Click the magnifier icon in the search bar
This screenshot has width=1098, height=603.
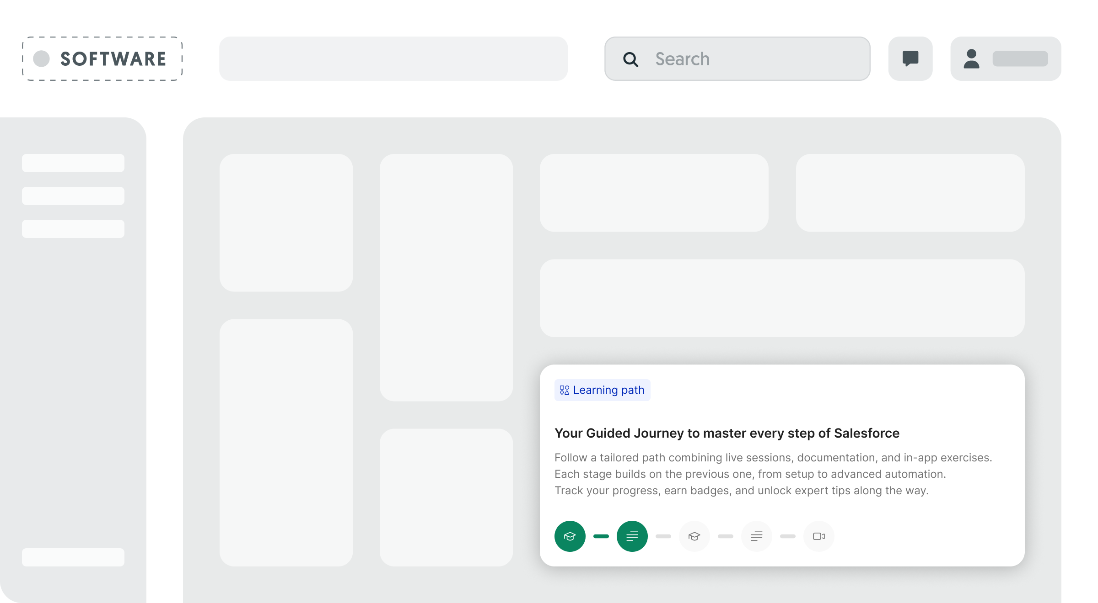630,59
